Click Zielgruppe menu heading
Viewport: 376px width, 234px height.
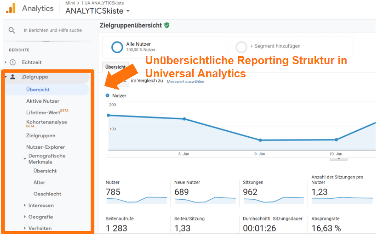(x=35, y=77)
